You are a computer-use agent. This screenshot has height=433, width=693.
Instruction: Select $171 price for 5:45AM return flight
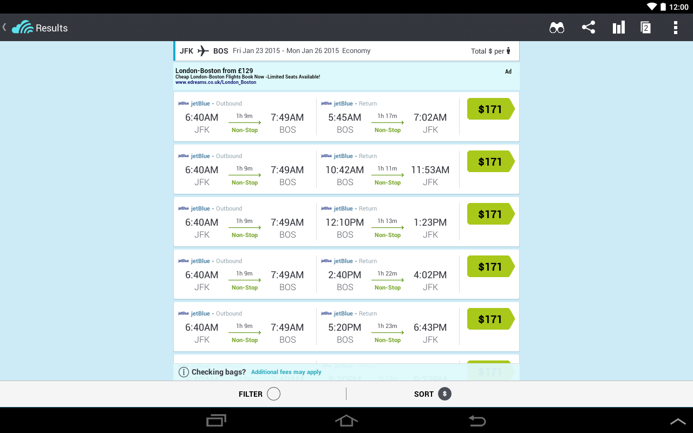point(491,109)
